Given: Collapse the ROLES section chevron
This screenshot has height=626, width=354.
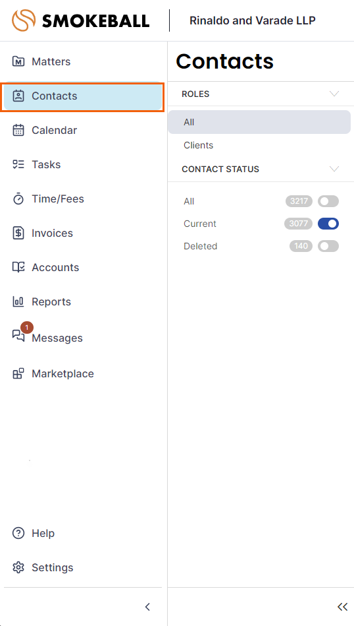Looking at the screenshot, I should (334, 94).
